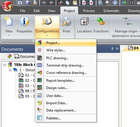Open the Process ribbon tab

(89, 11)
